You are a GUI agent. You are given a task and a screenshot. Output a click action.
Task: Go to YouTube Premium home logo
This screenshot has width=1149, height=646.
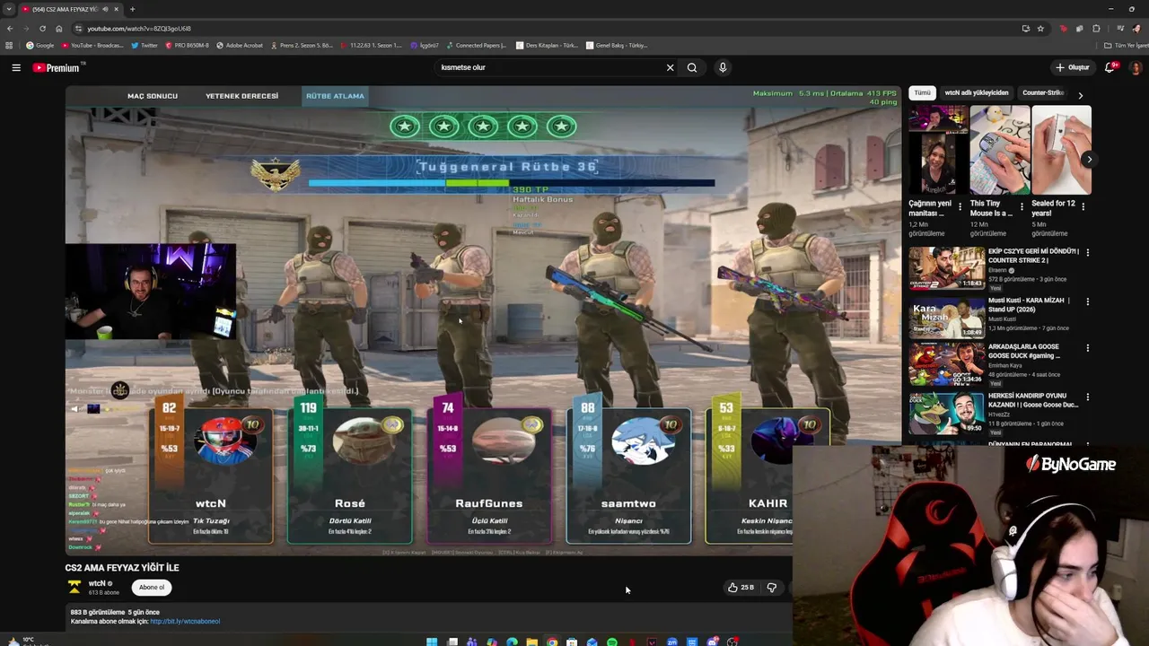point(57,67)
